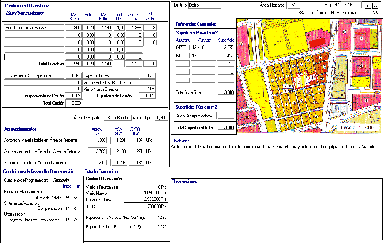Click the Equipamiento Sin Especificar field
This screenshot has height=243, width=385.
click(x=33, y=75)
